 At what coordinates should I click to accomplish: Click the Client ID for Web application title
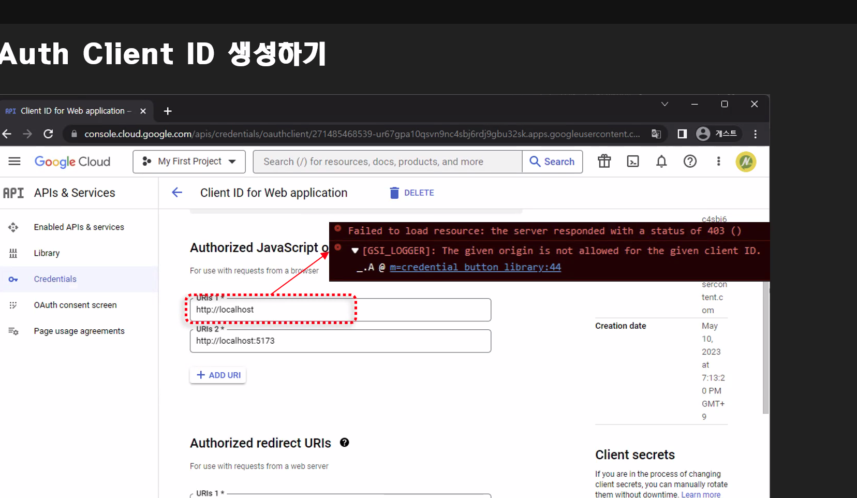point(274,193)
